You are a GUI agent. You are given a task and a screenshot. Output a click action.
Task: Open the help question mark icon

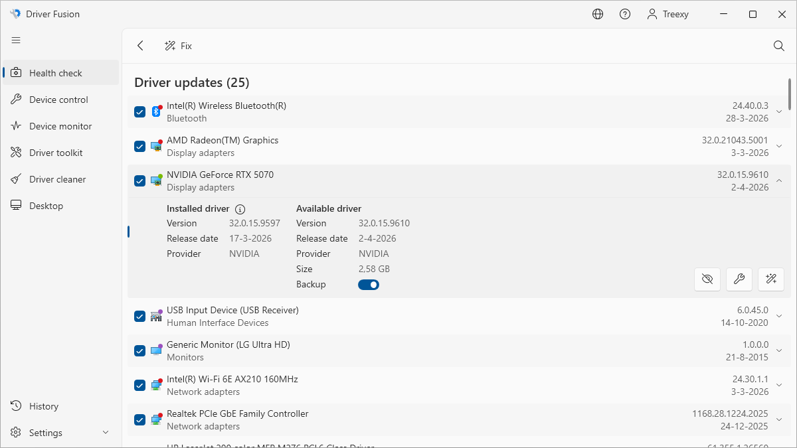(x=625, y=14)
